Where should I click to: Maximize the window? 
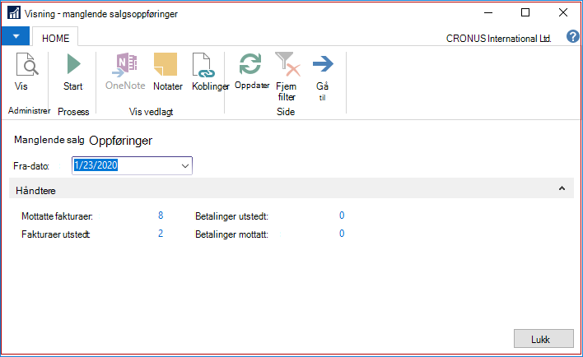click(x=525, y=13)
